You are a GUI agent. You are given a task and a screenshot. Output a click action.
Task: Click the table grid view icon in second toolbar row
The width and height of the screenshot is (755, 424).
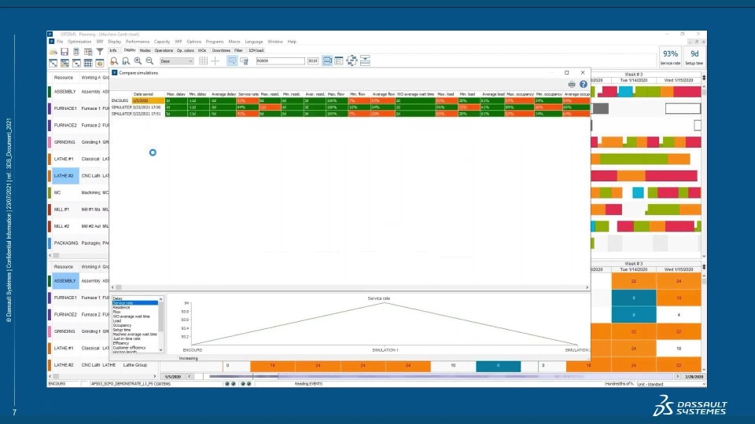(x=88, y=63)
